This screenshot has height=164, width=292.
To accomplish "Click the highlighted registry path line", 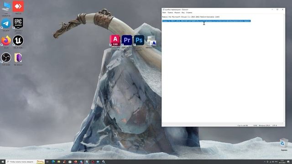I will 206,21.
